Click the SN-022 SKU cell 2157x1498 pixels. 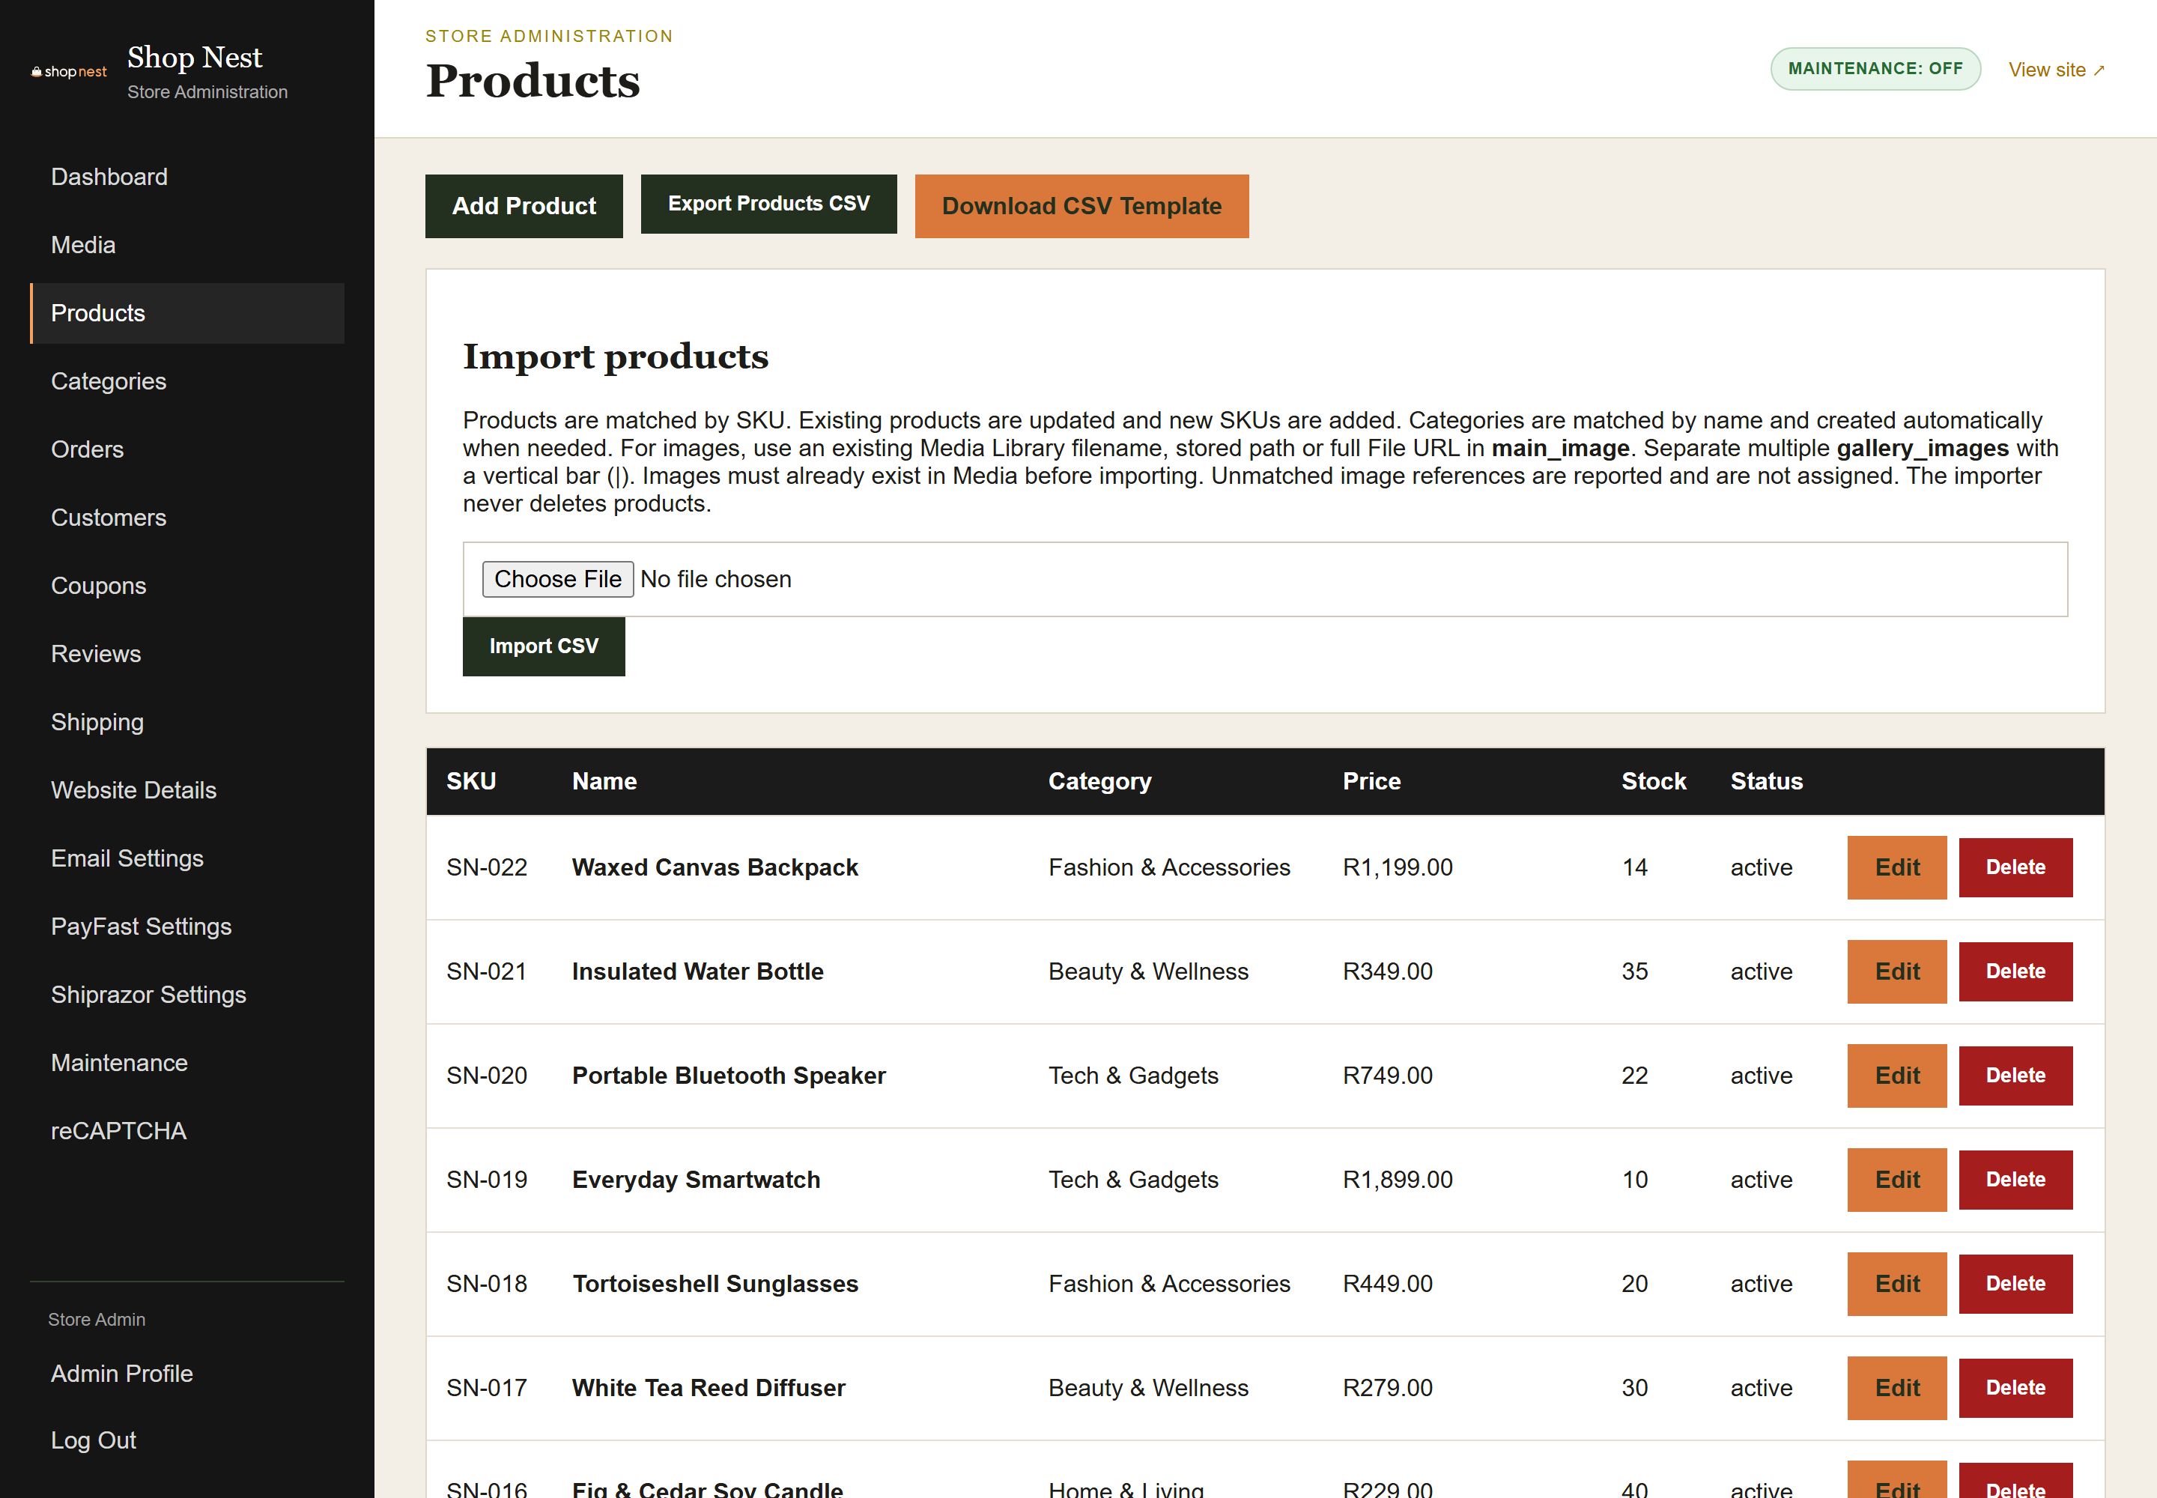click(x=486, y=867)
